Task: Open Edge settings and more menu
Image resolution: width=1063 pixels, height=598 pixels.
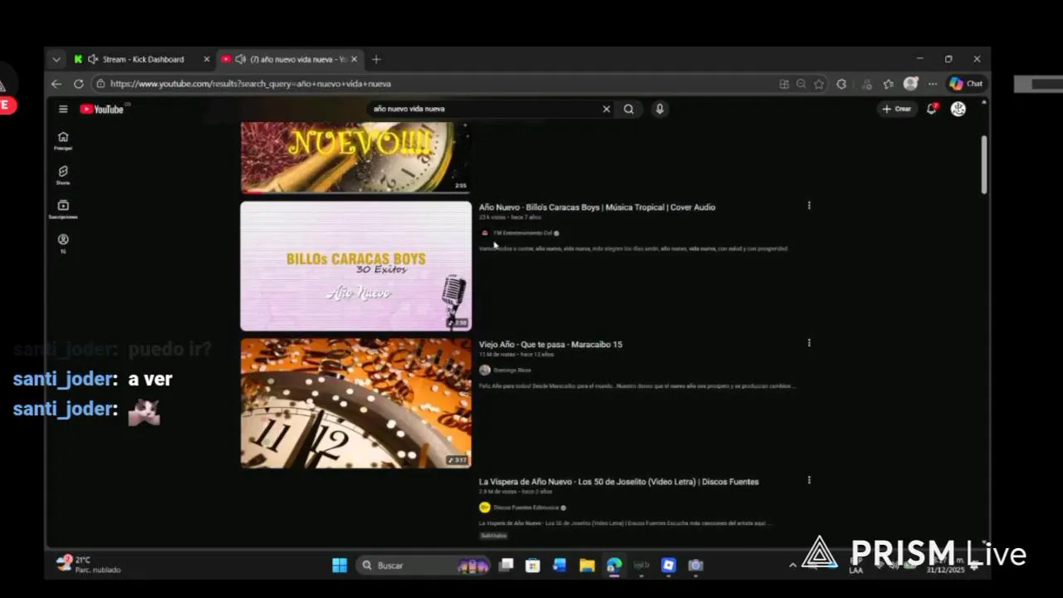Action: (933, 84)
